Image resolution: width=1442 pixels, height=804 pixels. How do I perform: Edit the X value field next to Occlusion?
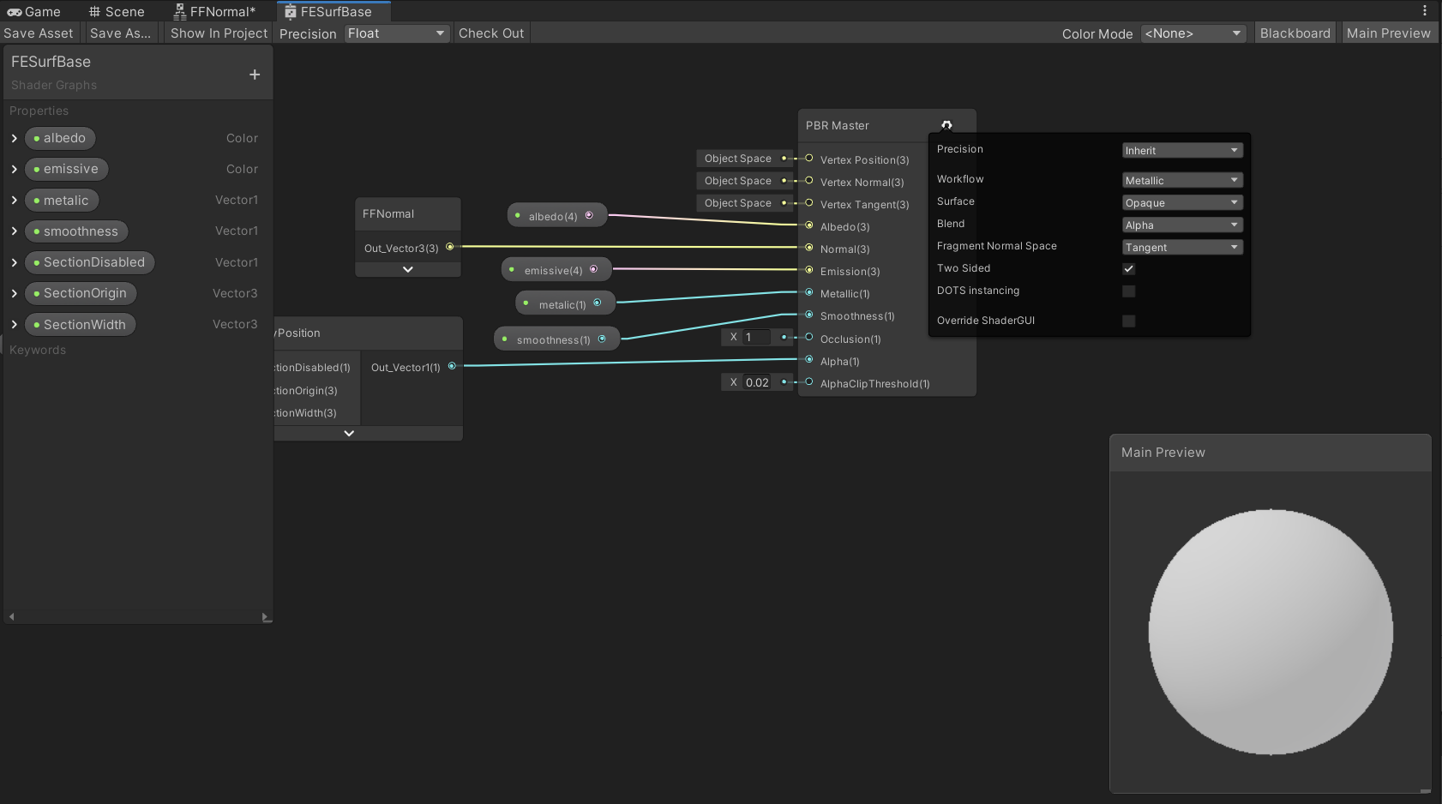(x=758, y=337)
